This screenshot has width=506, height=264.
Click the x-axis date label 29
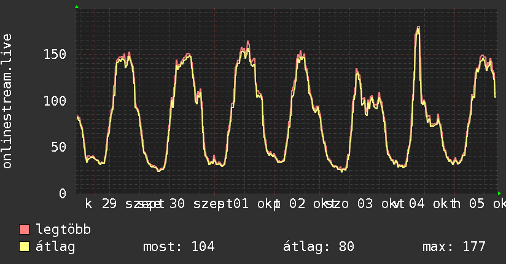pos(109,204)
